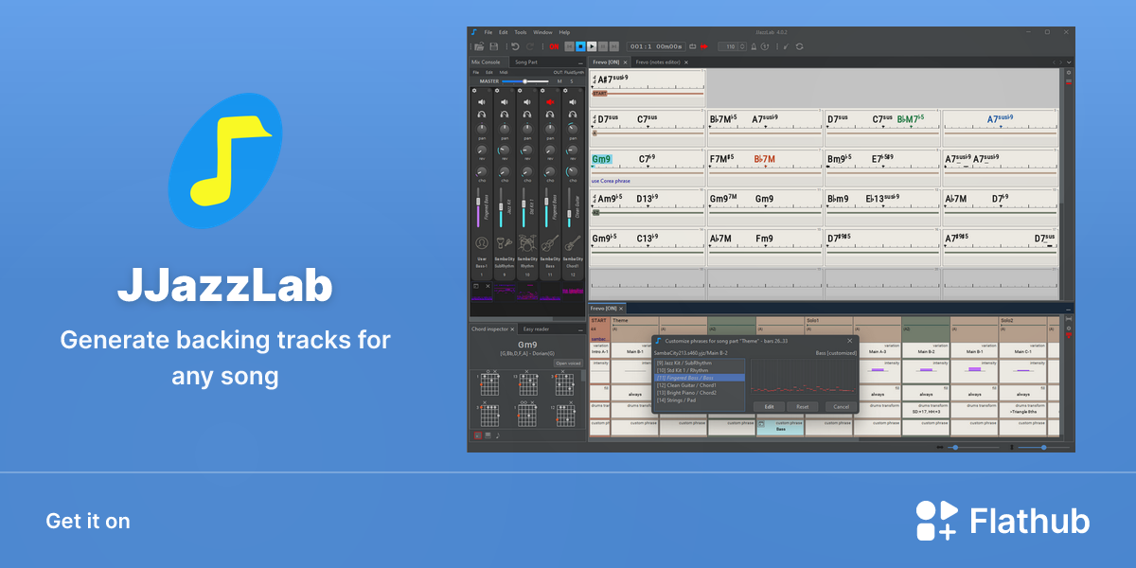Click the 'use Corea phrase' annotation text

(x=611, y=181)
